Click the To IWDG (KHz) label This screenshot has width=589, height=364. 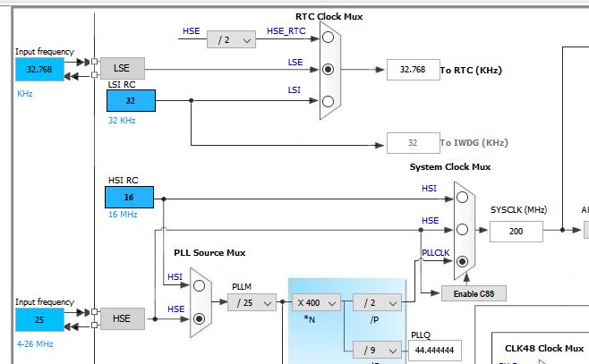point(474,143)
